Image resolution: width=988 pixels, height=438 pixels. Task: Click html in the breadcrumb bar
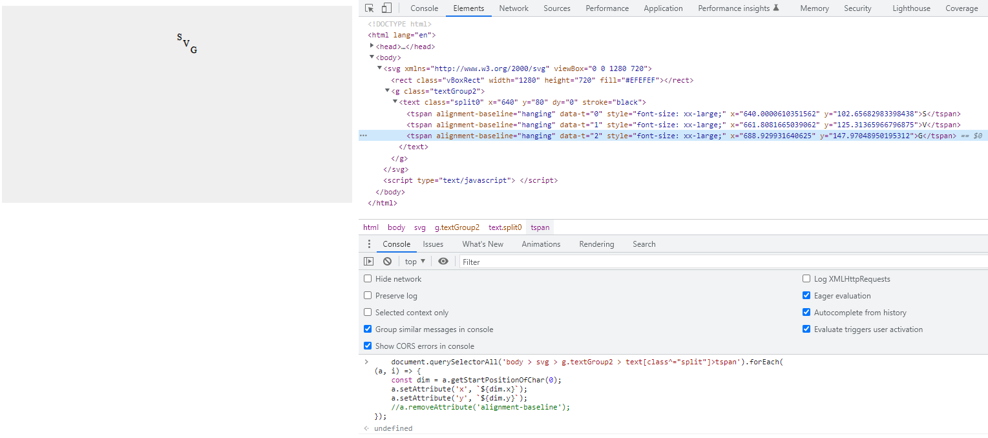pos(371,227)
